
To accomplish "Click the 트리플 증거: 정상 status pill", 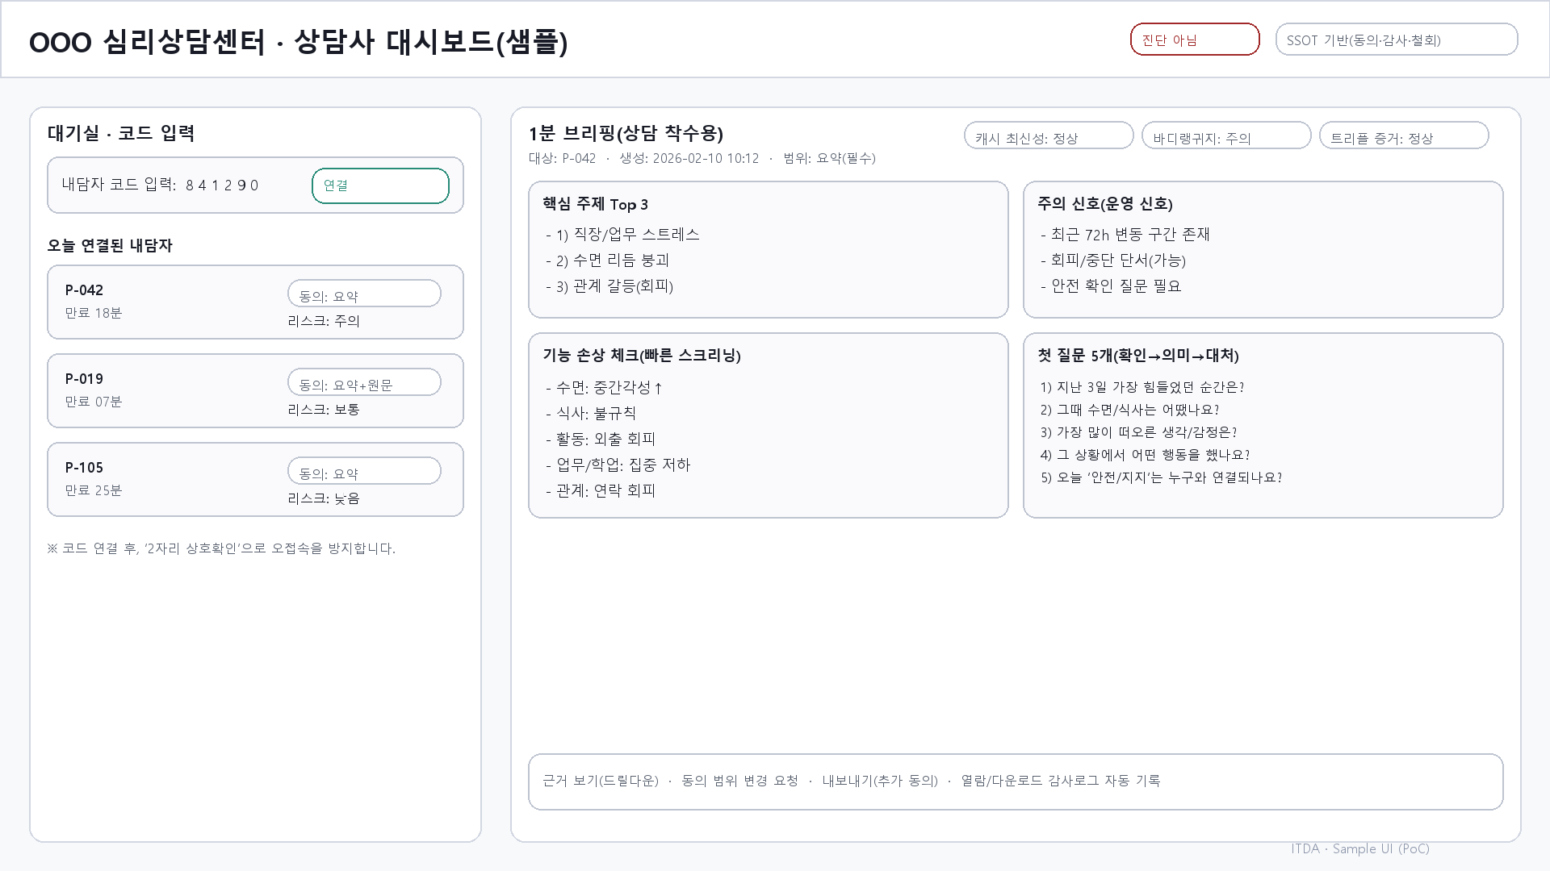I will (x=1404, y=135).
